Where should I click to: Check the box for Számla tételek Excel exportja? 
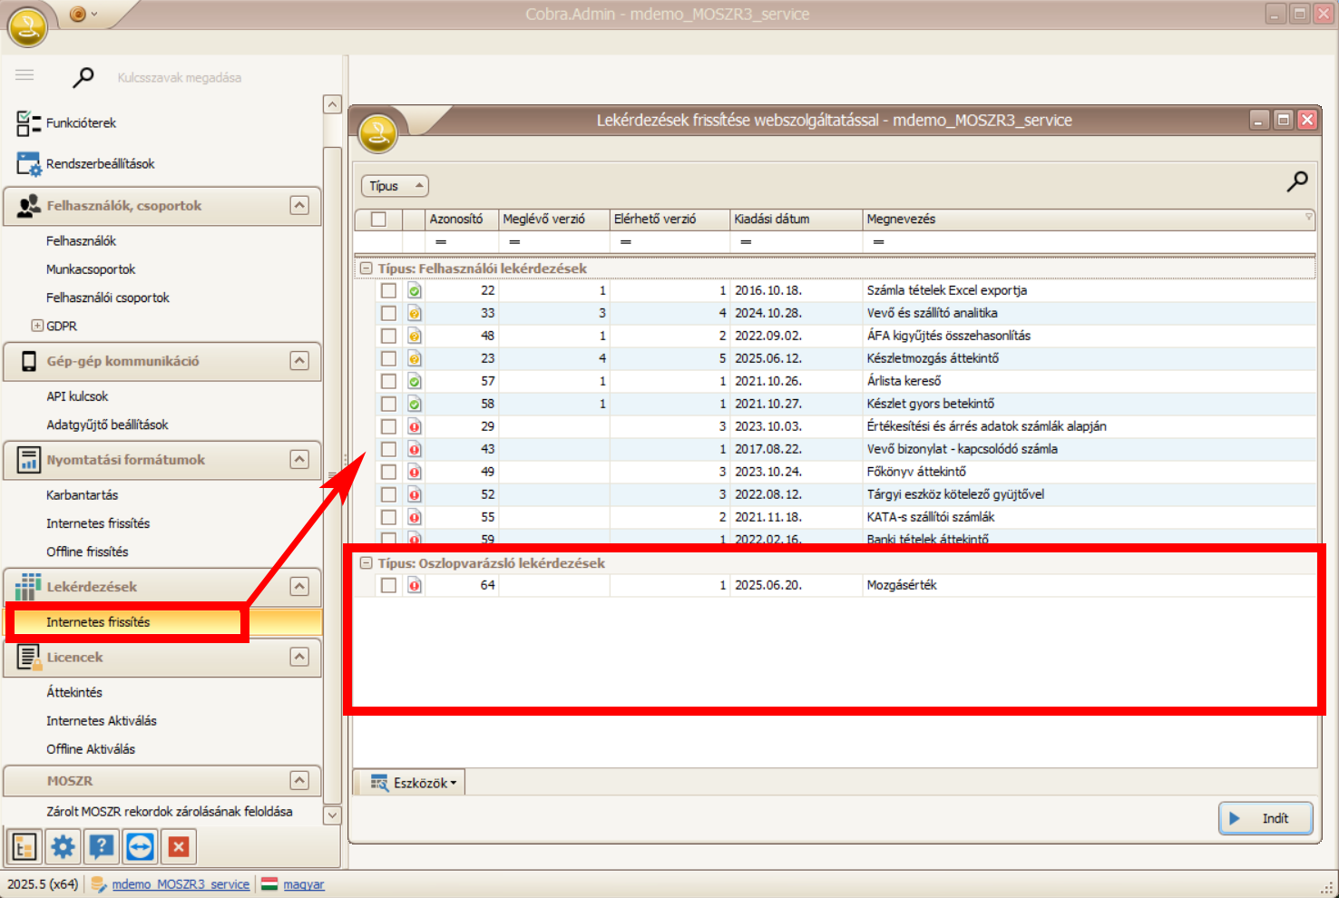click(388, 291)
